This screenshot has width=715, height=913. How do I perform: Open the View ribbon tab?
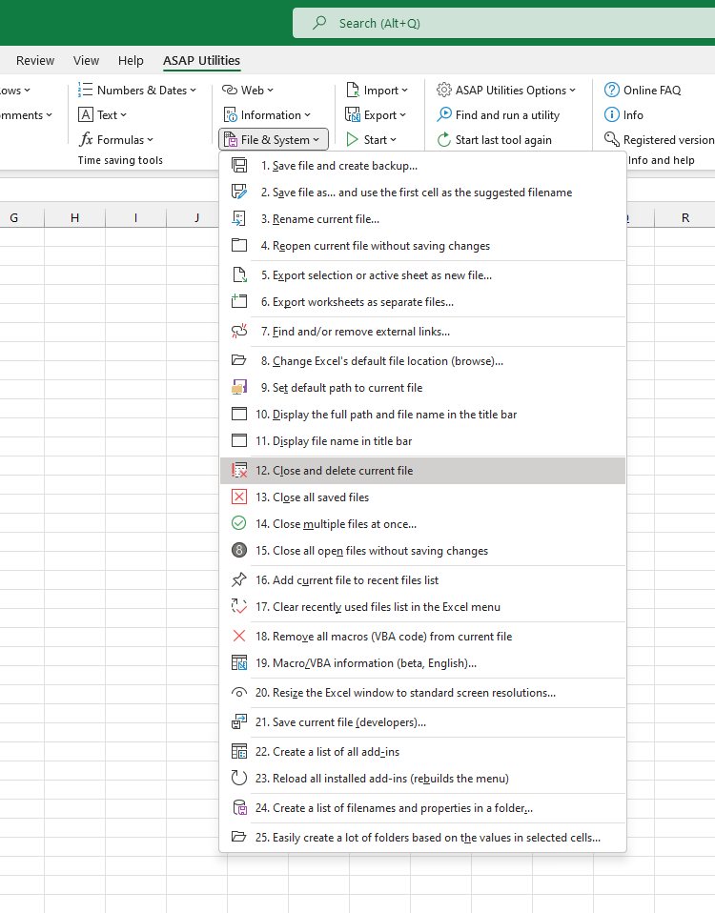point(86,61)
